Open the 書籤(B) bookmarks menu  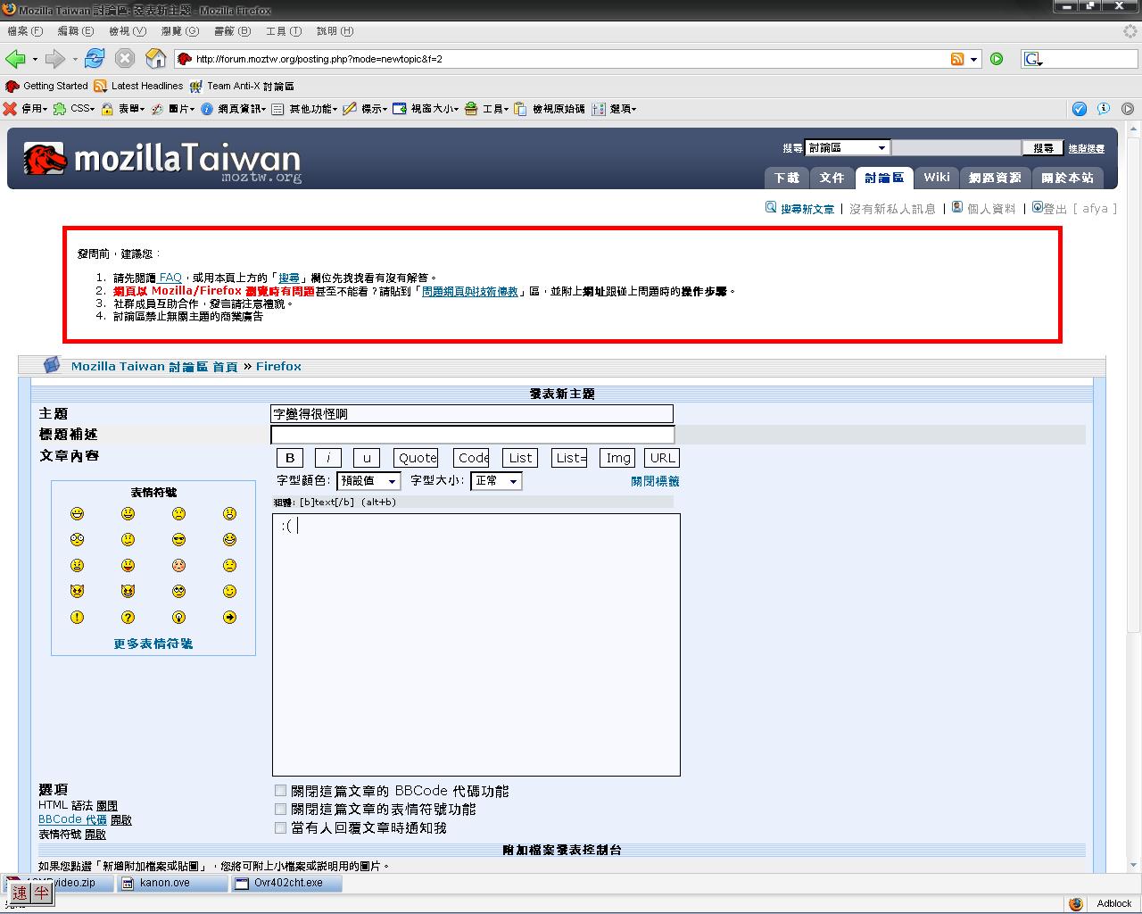pos(232,31)
